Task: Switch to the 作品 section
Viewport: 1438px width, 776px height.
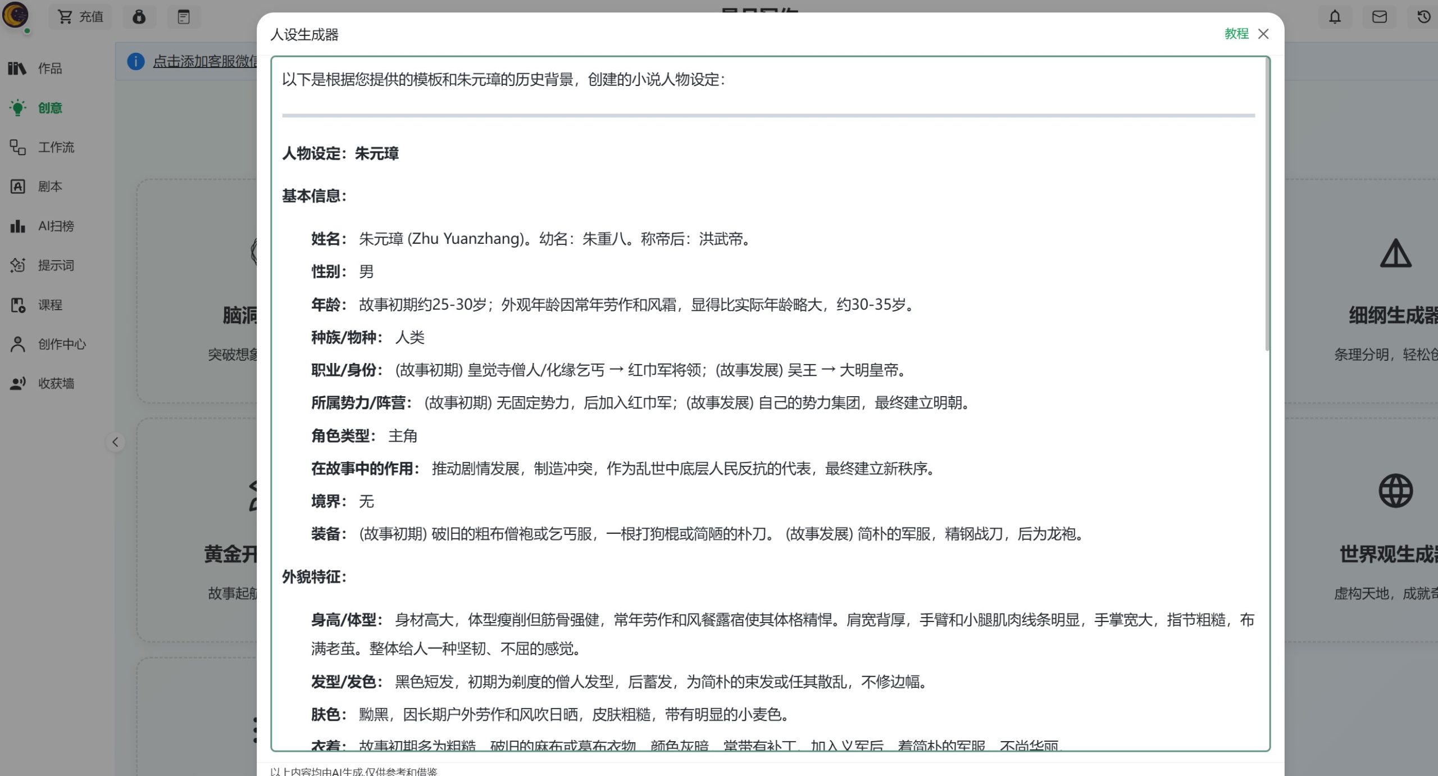Action: [x=50, y=68]
